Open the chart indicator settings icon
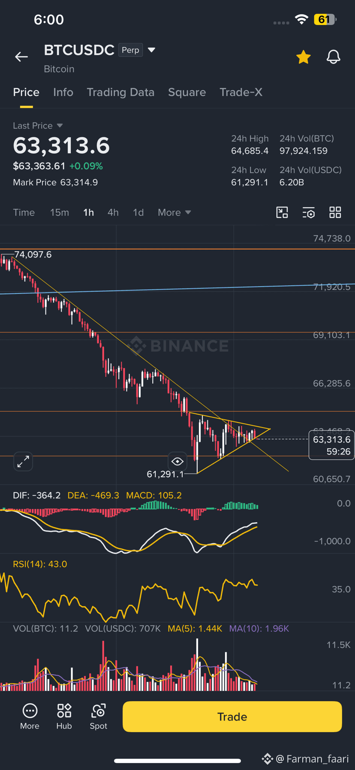The image size is (355, 770). [x=309, y=212]
